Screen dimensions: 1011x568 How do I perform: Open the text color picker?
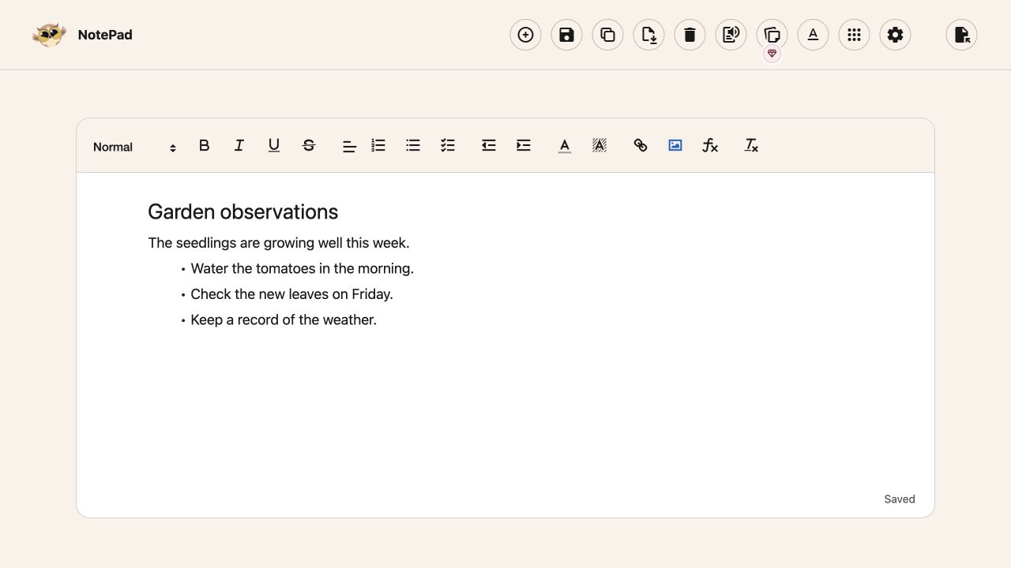click(x=564, y=145)
